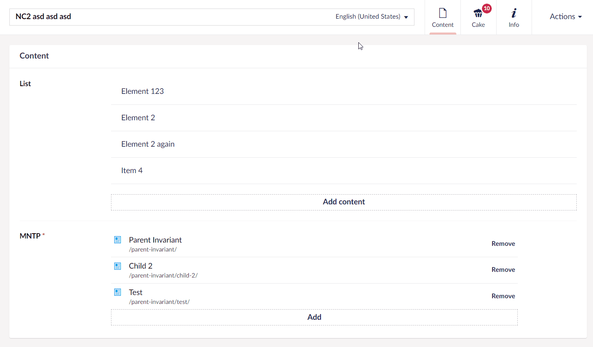Remove the Child 2 item
This screenshot has width=593, height=347.
(503, 269)
